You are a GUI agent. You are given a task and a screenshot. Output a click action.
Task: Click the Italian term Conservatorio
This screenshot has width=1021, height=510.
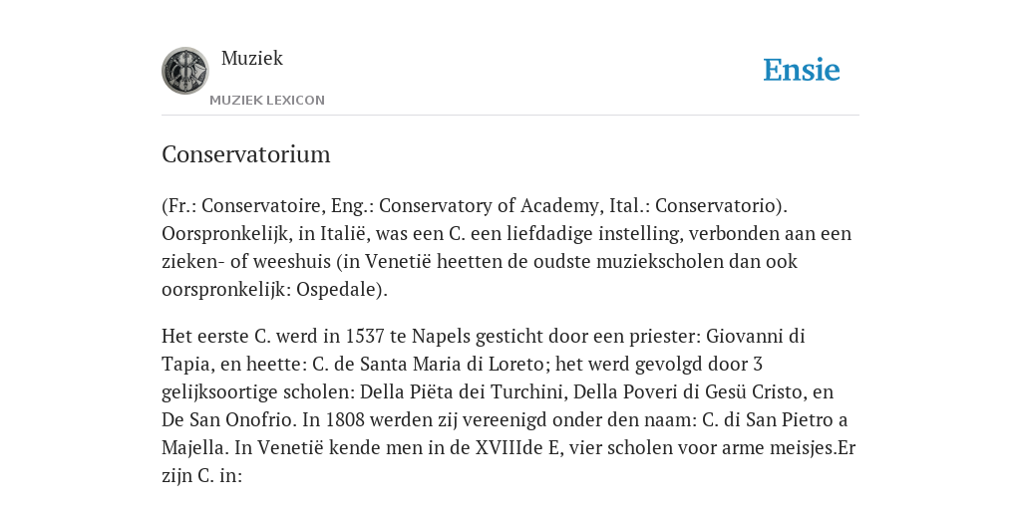718,205
